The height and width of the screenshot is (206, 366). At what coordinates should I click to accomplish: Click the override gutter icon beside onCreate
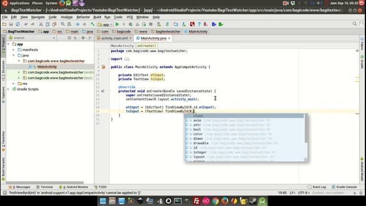point(103,91)
